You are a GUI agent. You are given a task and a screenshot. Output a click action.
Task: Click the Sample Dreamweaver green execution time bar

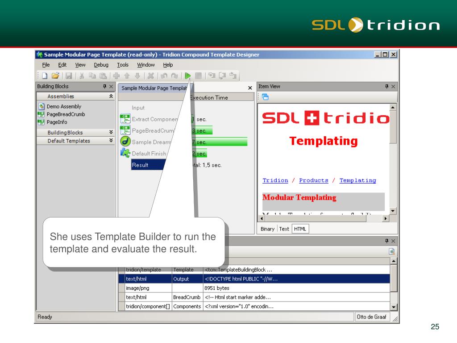tap(220, 142)
